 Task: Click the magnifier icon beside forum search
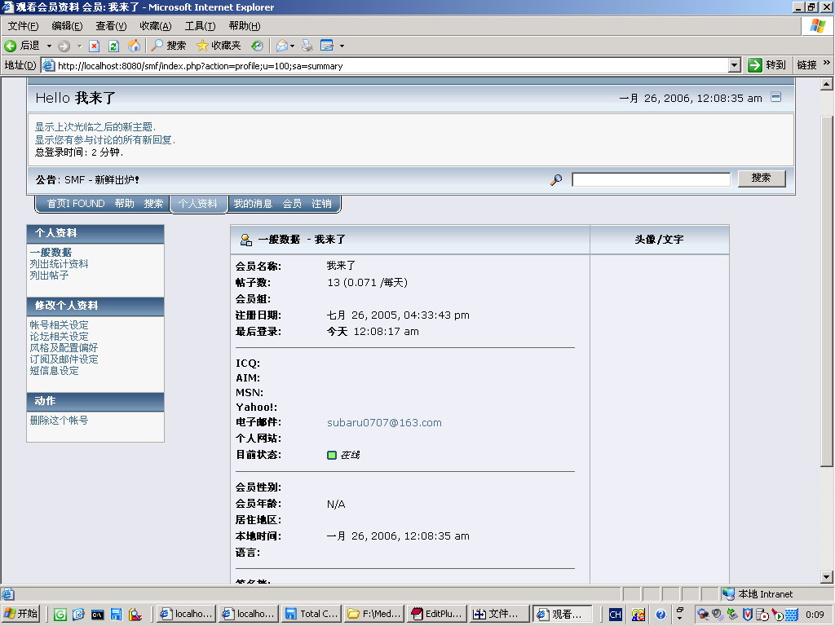click(x=556, y=180)
